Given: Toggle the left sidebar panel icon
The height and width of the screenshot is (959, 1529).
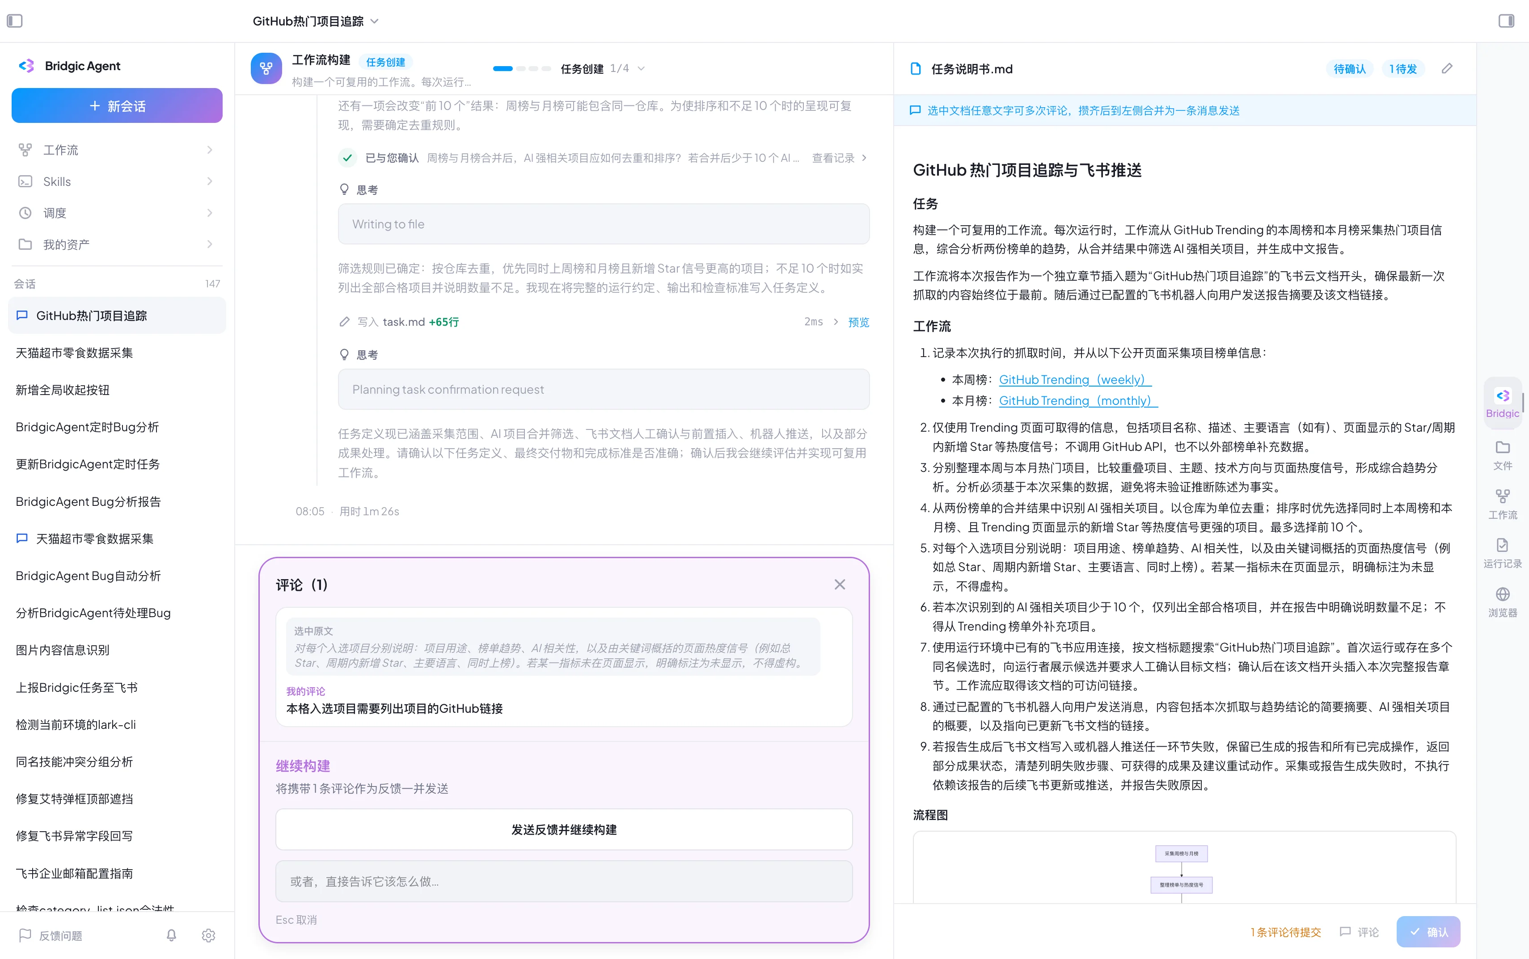Looking at the screenshot, I should coord(15,21).
